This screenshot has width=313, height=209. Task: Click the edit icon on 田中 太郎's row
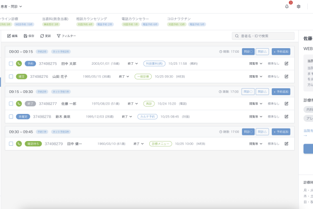(286, 64)
